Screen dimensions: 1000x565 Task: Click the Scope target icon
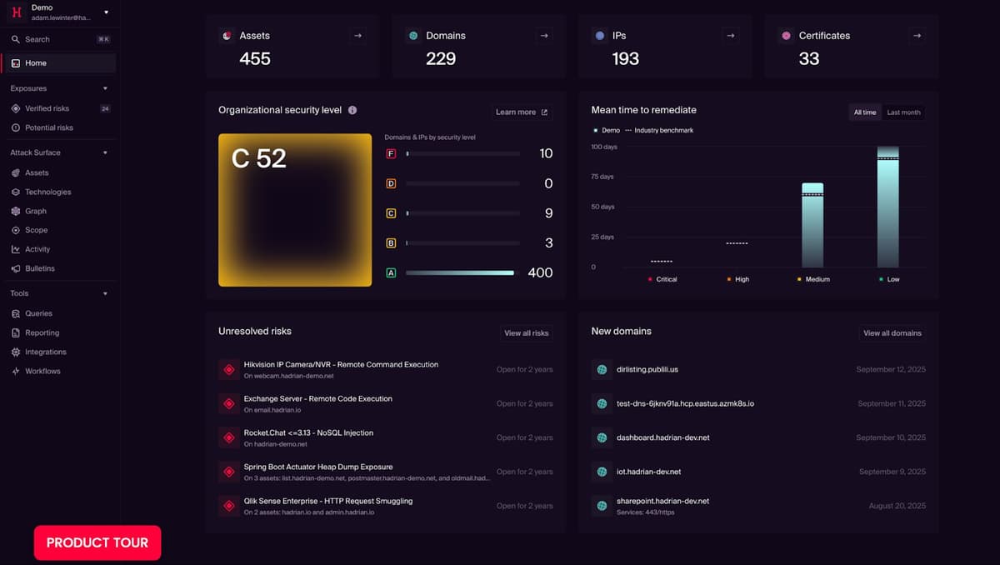[16, 230]
